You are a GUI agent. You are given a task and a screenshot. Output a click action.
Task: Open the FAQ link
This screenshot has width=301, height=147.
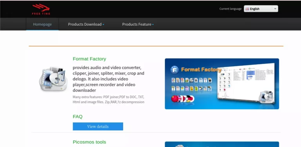click(78, 117)
